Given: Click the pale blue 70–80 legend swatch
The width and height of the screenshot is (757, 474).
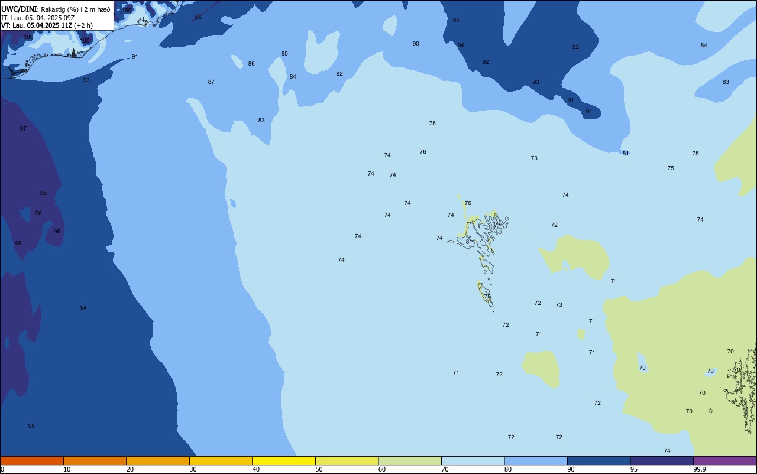Looking at the screenshot, I should click(x=473, y=460).
